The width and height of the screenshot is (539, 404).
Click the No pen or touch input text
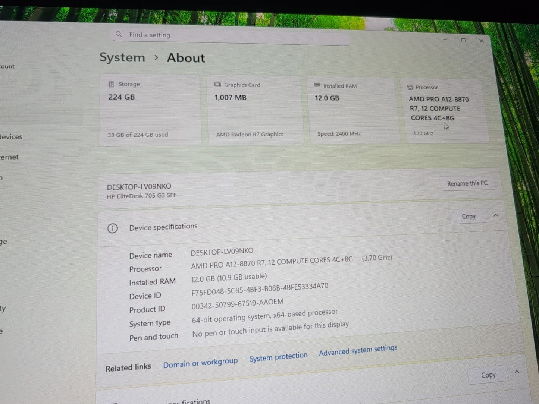[x=270, y=329]
